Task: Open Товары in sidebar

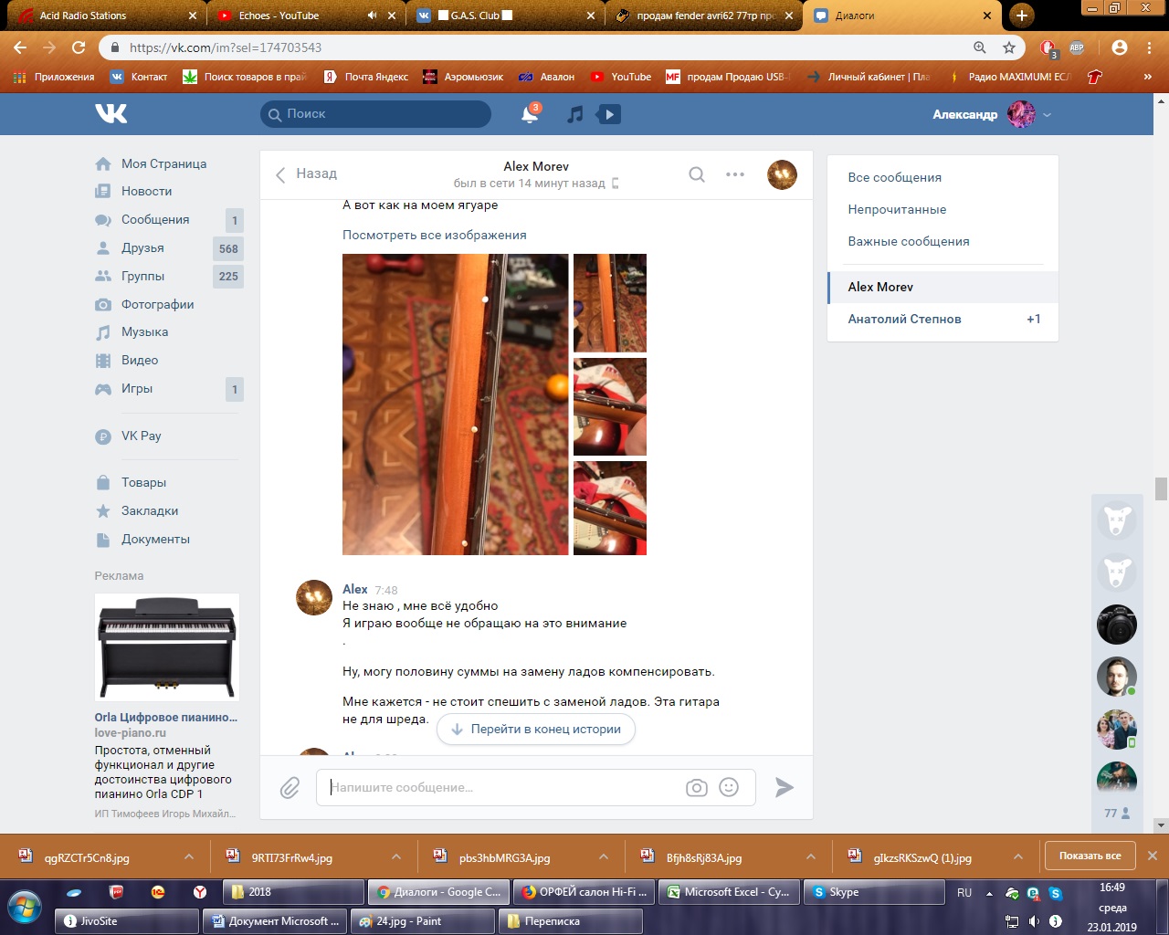Action: click(x=143, y=482)
